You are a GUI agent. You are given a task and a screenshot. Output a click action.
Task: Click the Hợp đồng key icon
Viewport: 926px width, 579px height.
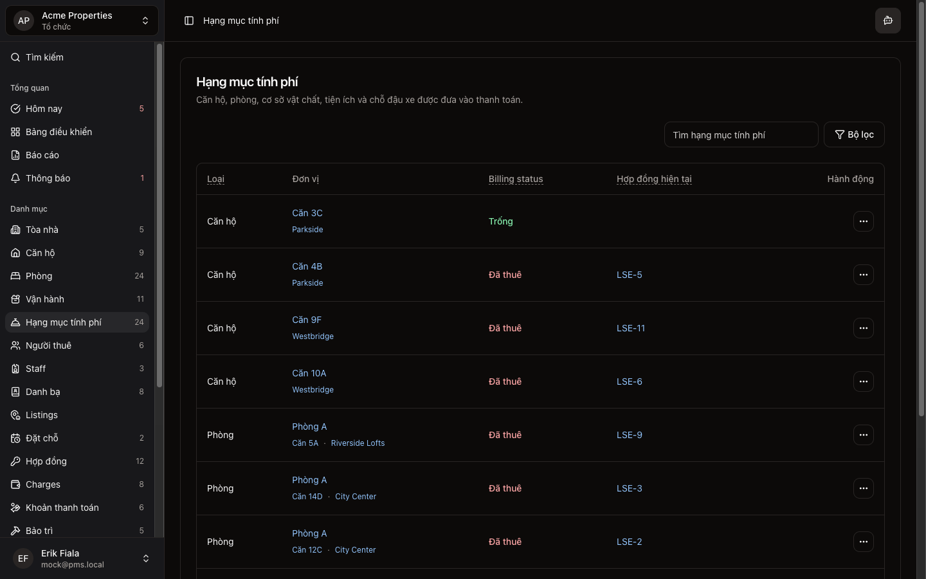(15, 461)
